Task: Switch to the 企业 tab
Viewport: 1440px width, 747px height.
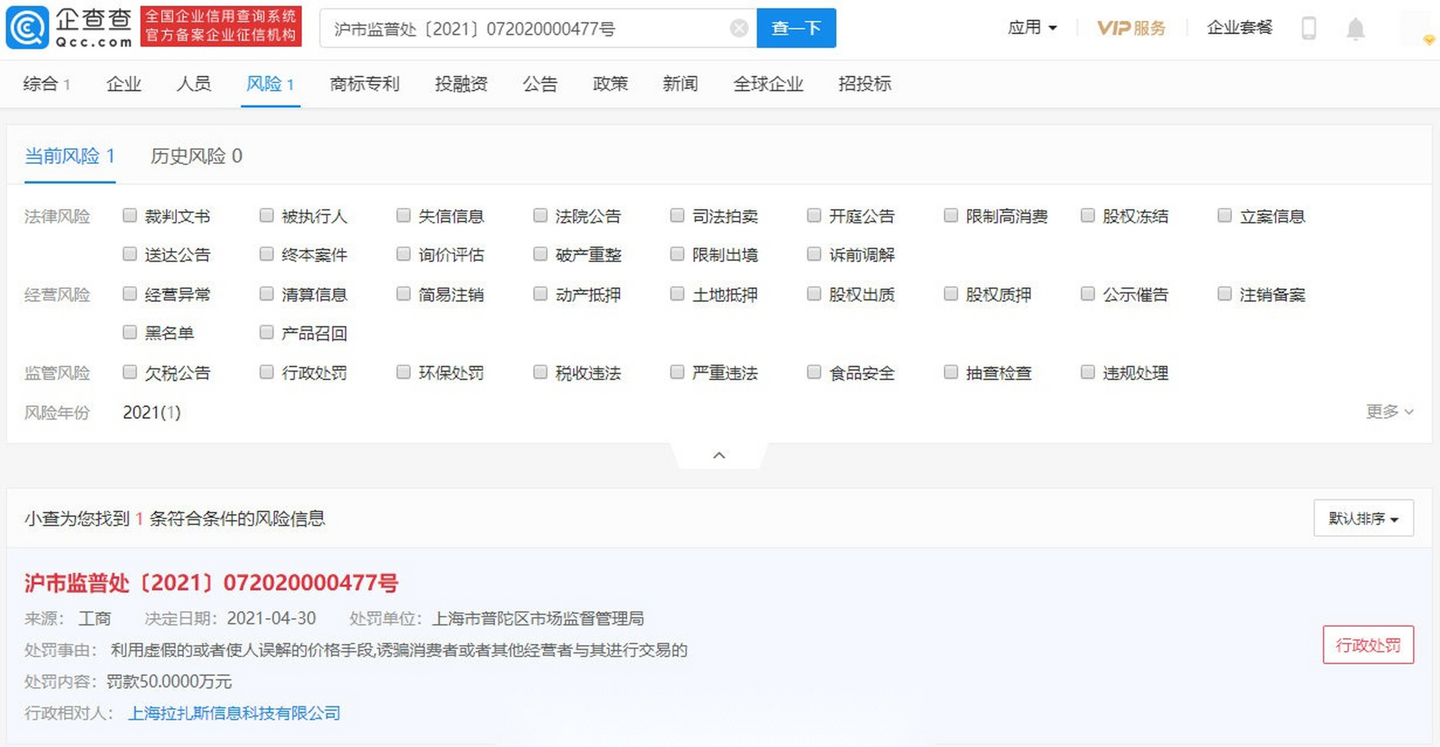Action: click(123, 84)
